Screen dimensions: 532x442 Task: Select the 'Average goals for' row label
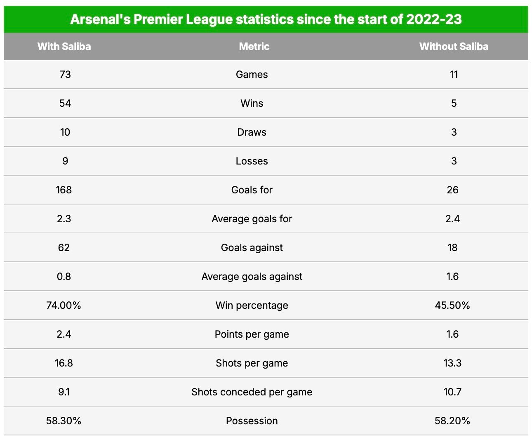[252, 219]
